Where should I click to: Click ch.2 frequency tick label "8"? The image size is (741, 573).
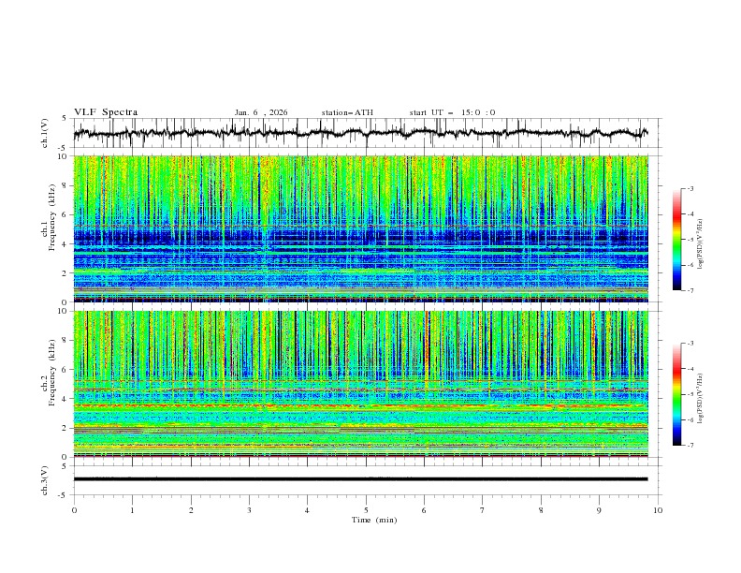(65, 341)
